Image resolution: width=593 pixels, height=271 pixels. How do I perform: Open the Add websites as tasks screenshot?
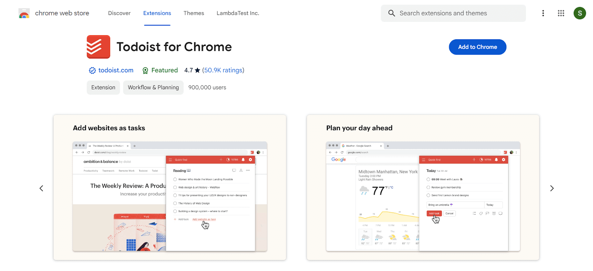pyautogui.click(x=170, y=188)
